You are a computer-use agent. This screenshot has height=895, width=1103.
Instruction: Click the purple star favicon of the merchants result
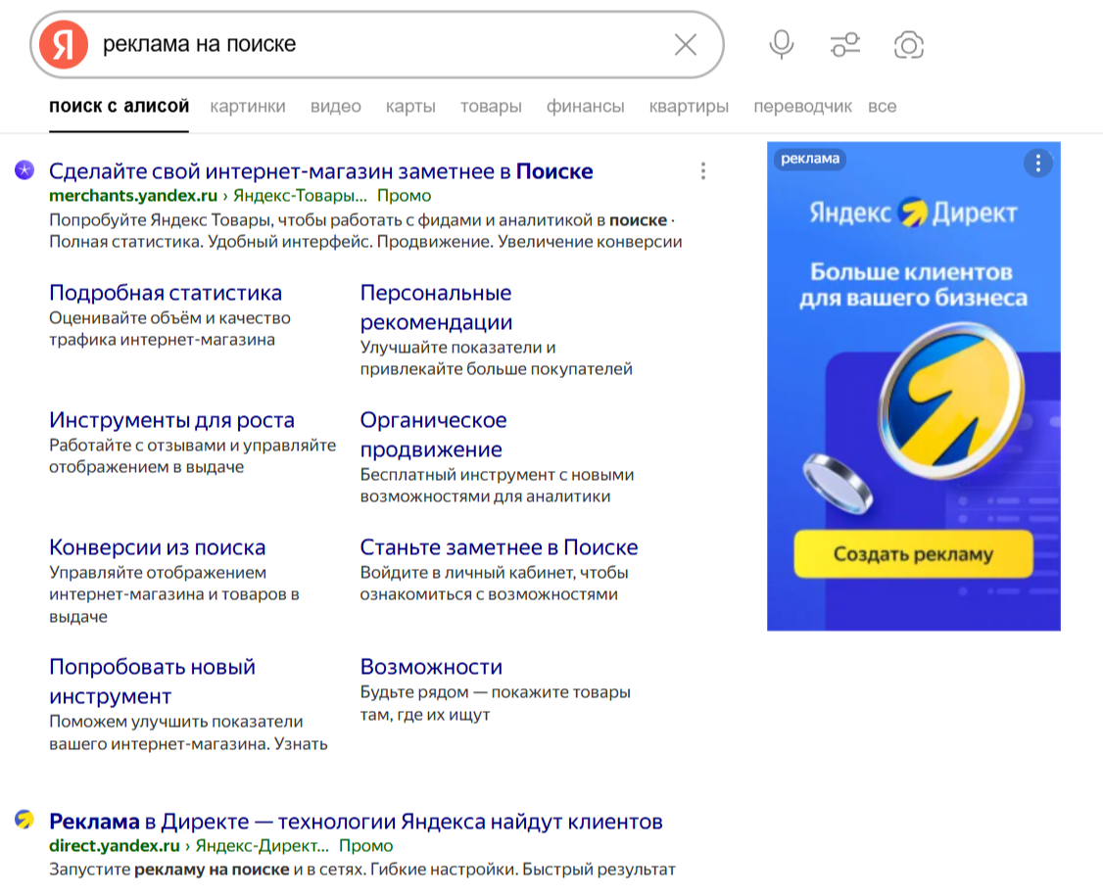pos(24,170)
